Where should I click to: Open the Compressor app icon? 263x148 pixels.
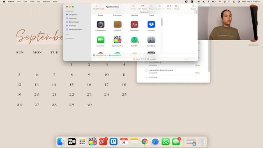[100, 25]
